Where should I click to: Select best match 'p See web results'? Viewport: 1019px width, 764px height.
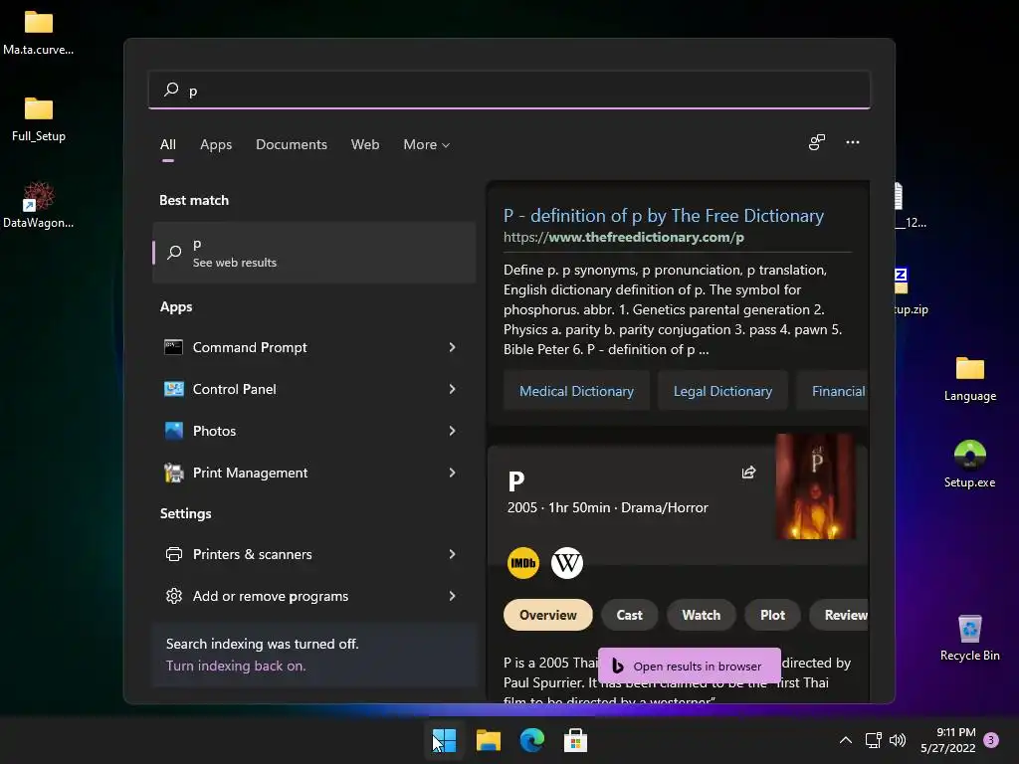pos(314,253)
